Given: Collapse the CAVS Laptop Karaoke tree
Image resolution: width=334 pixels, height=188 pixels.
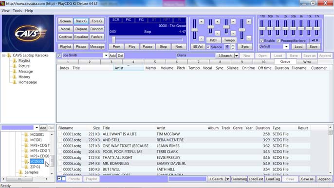Looking at the screenshot, I should (x=4, y=56).
